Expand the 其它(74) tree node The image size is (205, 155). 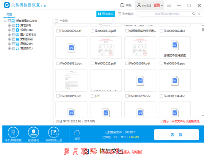point(9,26)
